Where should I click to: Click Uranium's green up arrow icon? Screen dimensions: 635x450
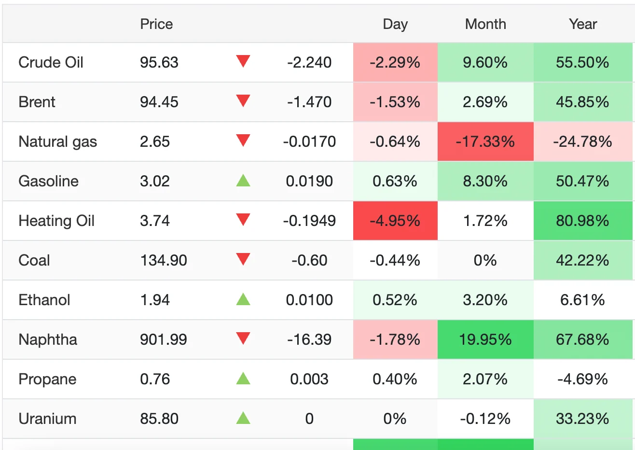(243, 419)
